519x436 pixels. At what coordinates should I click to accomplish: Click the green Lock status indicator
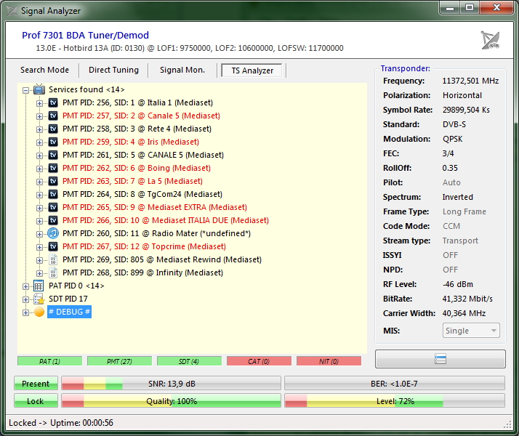(x=36, y=401)
